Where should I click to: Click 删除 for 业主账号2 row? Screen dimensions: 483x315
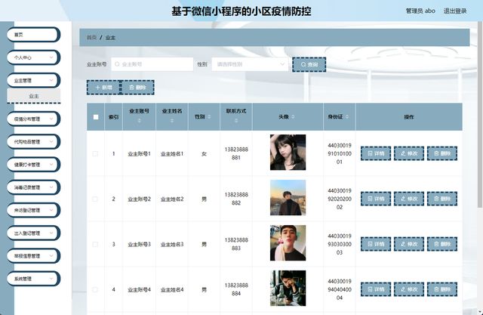point(442,199)
